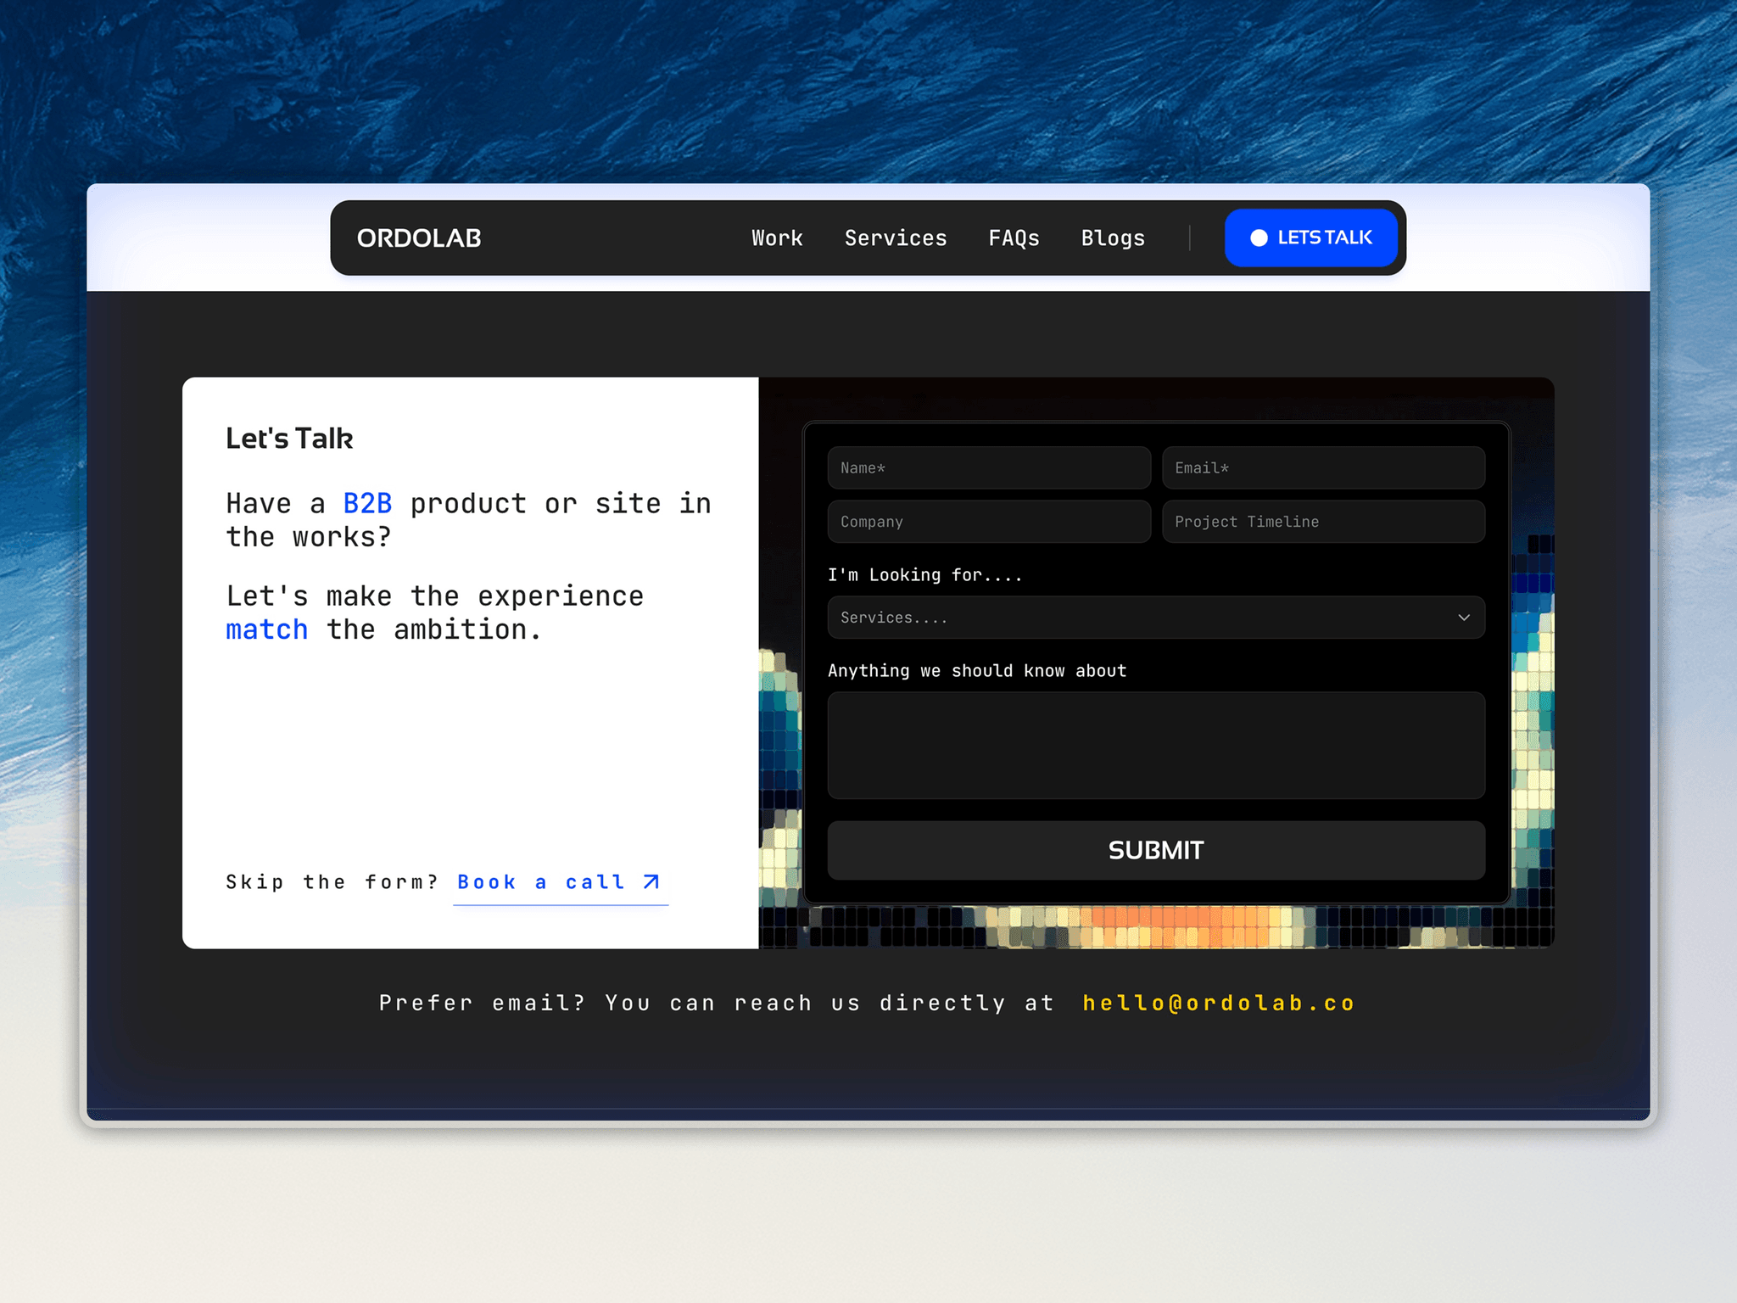
Task: Go to Services in the navbar
Action: [x=896, y=238]
